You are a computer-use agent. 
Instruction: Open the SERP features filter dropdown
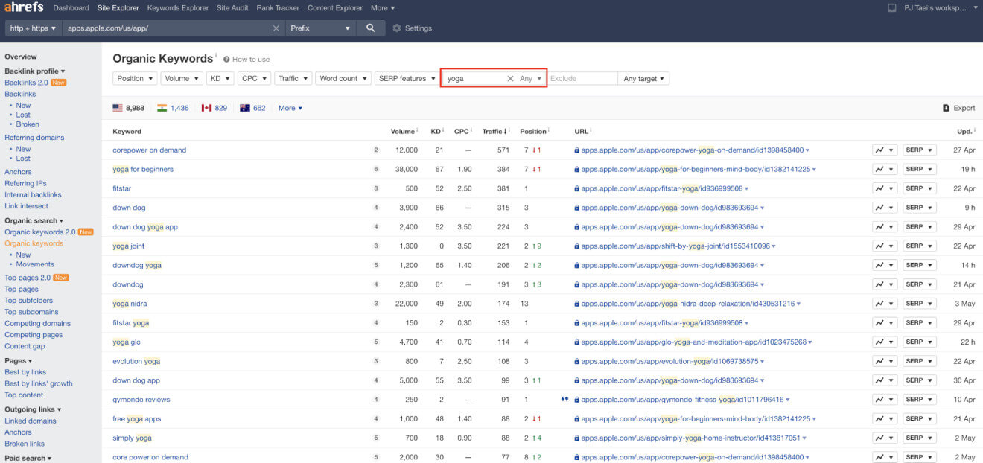tap(407, 78)
